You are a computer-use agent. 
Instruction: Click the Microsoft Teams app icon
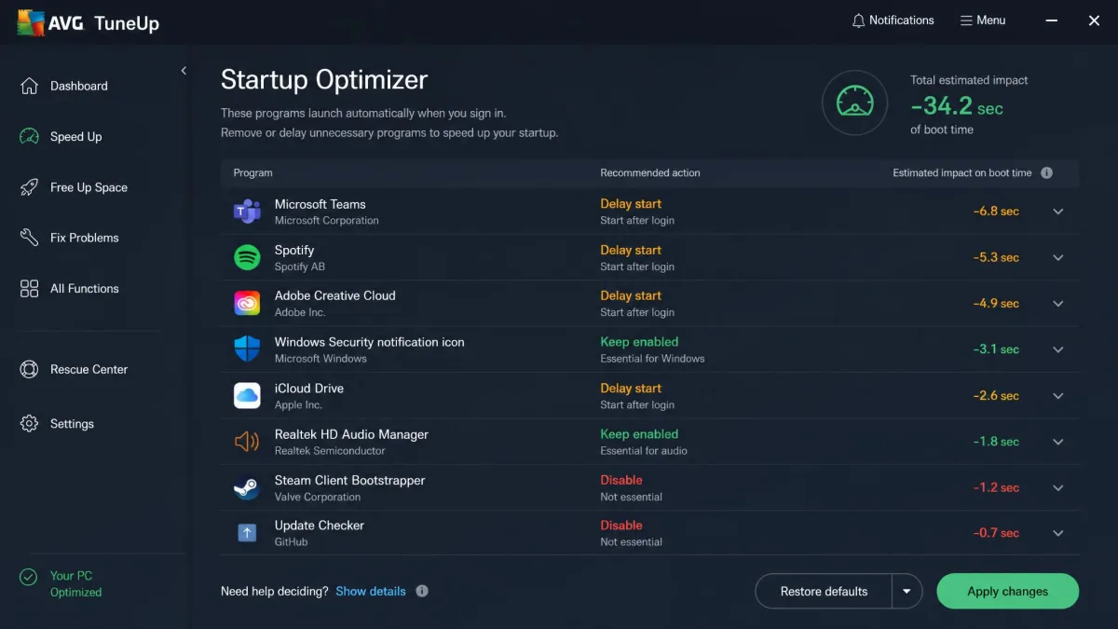[247, 212]
